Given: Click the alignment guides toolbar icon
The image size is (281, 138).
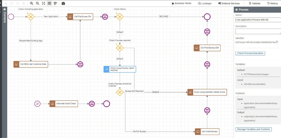Looking at the screenshot, I should point(55,3).
